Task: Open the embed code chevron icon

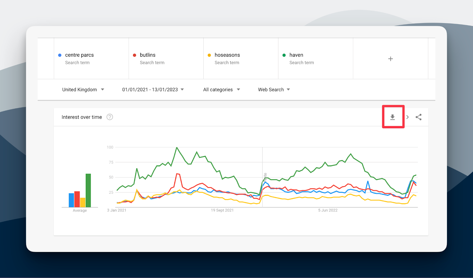Action: pyautogui.click(x=407, y=117)
